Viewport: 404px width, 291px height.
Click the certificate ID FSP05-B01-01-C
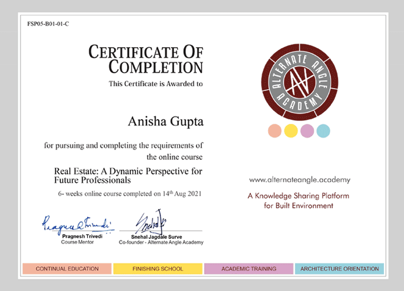click(x=48, y=24)
